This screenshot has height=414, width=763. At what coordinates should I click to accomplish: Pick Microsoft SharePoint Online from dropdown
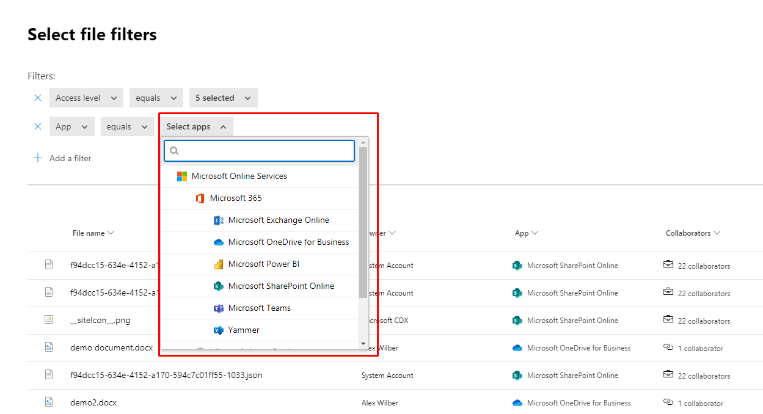(x=280, y=286)
